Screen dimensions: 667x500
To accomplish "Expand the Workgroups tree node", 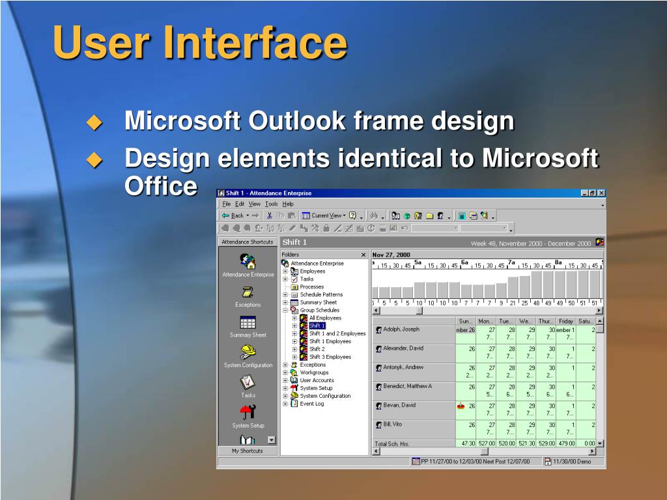I will (285, 372).
